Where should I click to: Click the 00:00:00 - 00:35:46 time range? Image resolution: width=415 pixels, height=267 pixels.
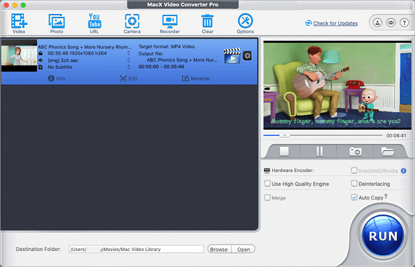point(161,67)
